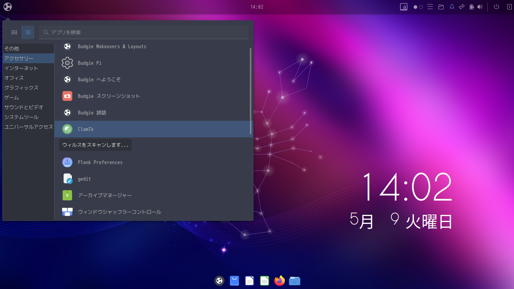Select the その他 category
The height and width of the screenshot is (289, 514).
coord(29,49)
